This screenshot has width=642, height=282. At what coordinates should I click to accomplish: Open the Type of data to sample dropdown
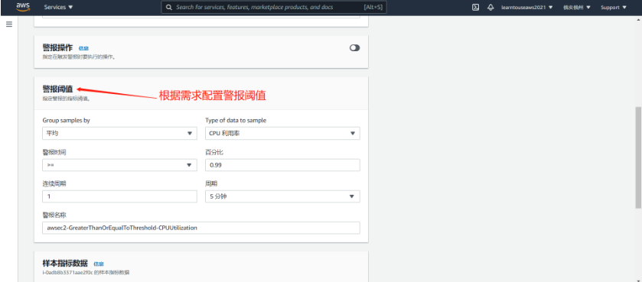(282, 133)
